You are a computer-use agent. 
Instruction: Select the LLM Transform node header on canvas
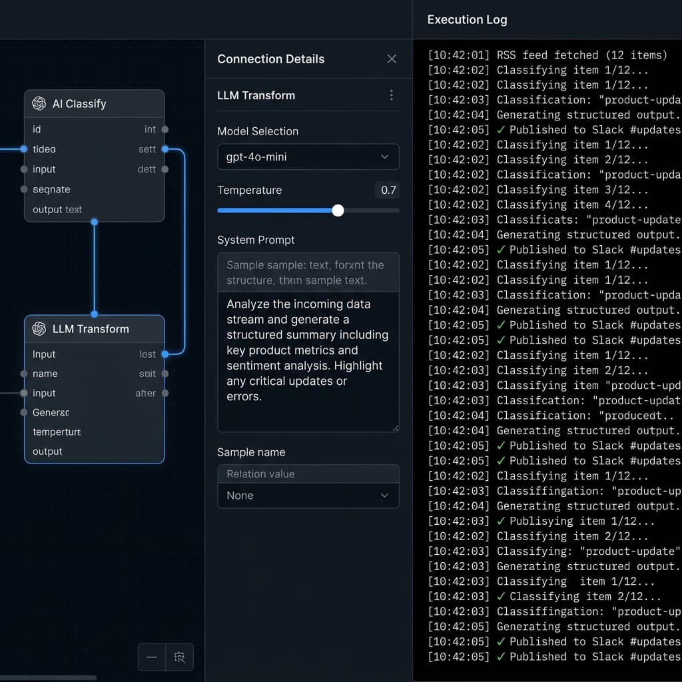[95, 329]
